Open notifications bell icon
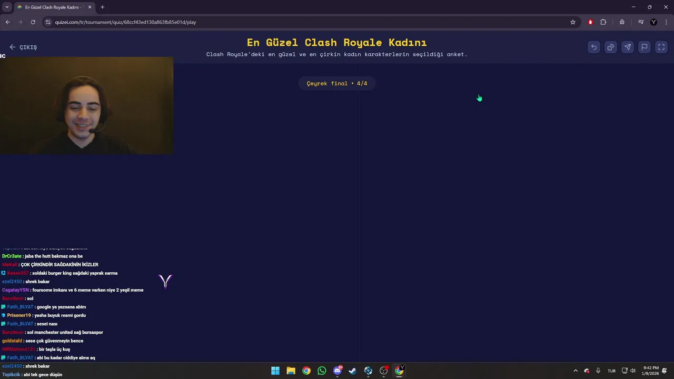The width and height of the screenshot is (674, 379). [665, 371]
